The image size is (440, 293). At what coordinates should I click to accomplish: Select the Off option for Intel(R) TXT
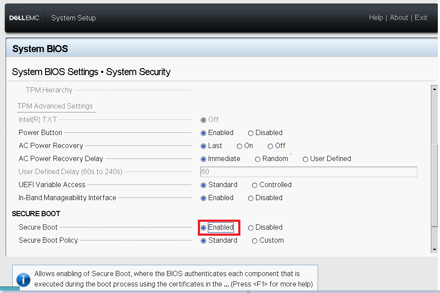tap(203, 120)
